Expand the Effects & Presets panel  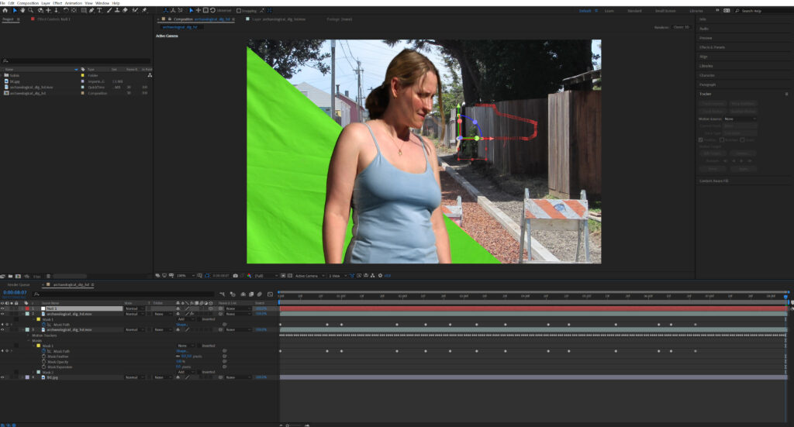click(711, 46)
